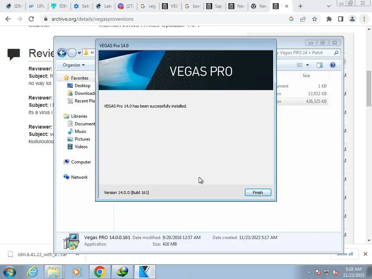
Task: Launch Internet Explorer from taskbar
Action: coord(32,272)
